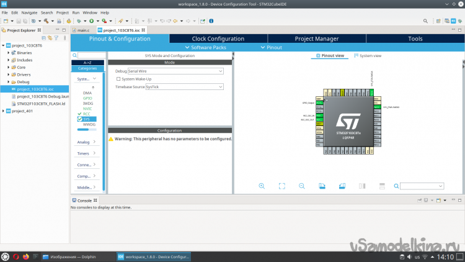Screen dimensions: 465x262
Task: Click the Build hammer icon in toolbar
Action: pyautogui.click(x=46, y=20)
